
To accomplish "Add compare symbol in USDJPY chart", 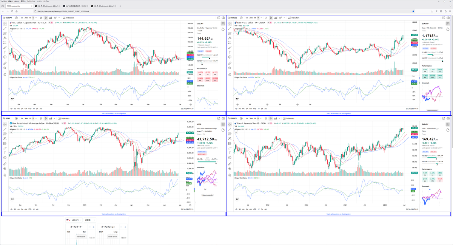I will (16, 18).
